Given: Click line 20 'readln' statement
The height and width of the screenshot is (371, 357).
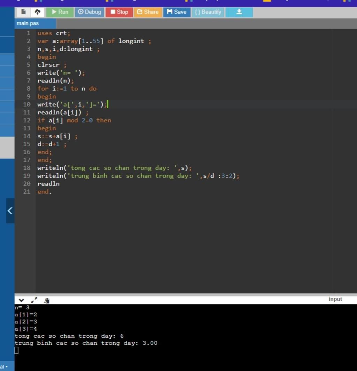Looking at the screenshot, I should click(x=48, y=184).
